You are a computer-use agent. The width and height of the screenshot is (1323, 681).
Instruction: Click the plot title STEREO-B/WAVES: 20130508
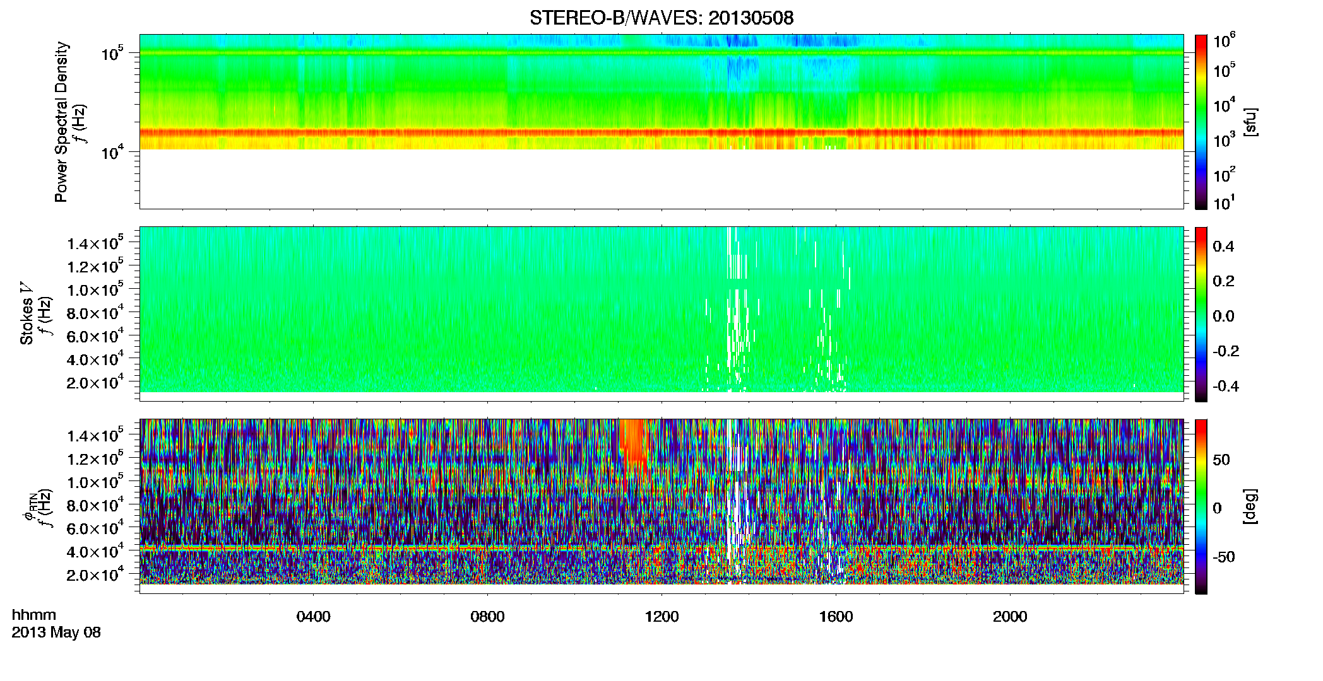tap(661, 18)
